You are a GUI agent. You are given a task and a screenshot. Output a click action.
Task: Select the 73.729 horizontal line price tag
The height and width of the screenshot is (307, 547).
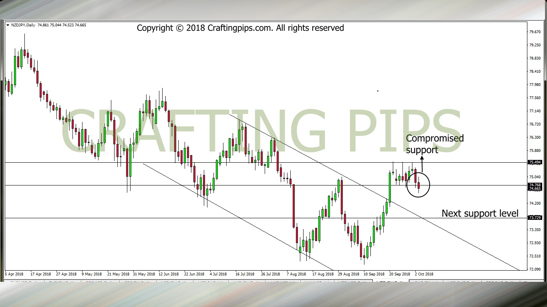click(x=535, y=218)
